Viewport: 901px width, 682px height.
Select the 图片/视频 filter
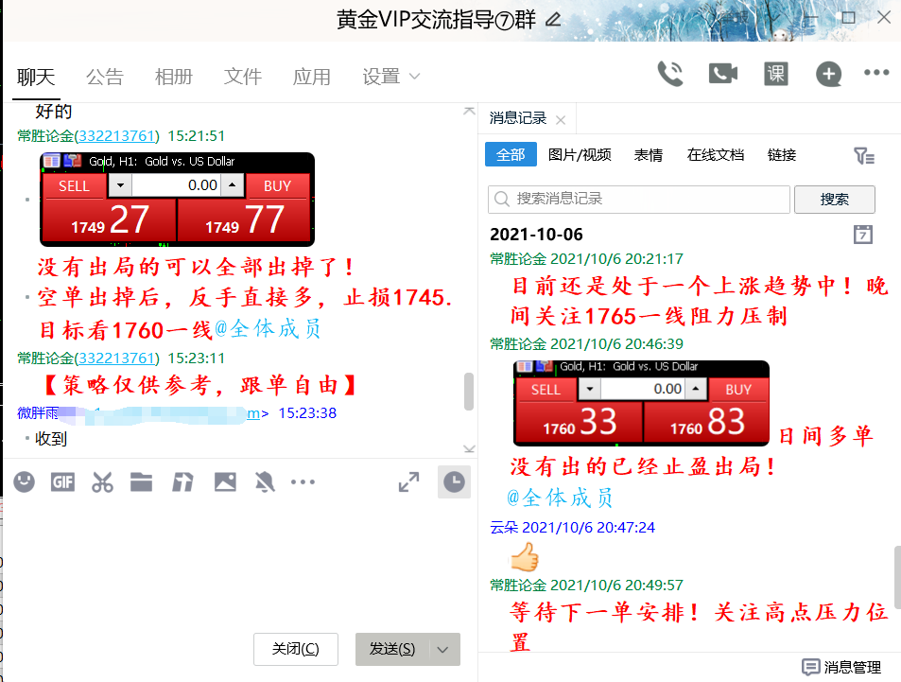click(580, 155)
